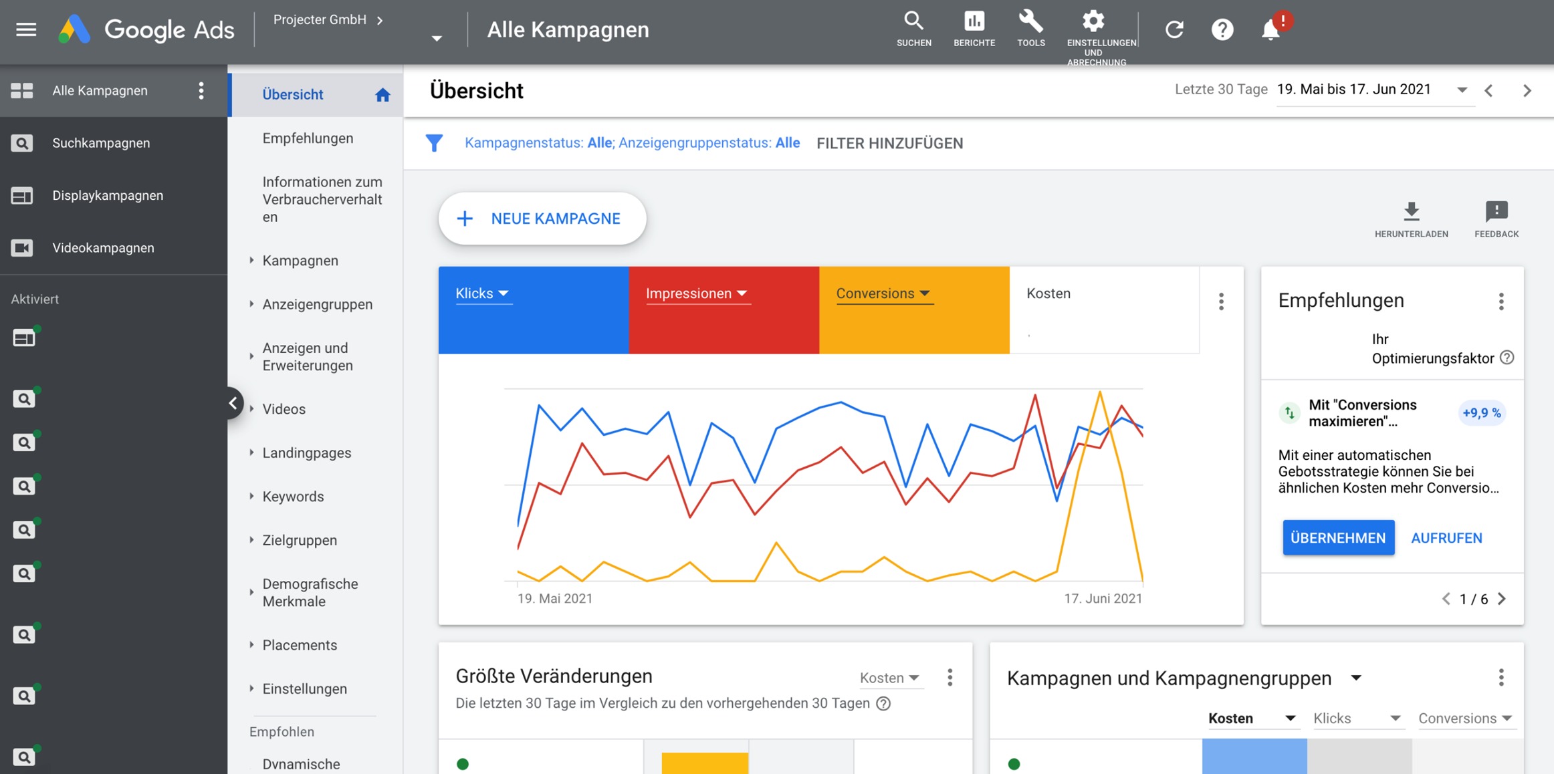The height and width of the screenshot is (774, 1554).
Task: Open the Empfehlungen card three-dot menu
Action: [x=1501, y=301]
